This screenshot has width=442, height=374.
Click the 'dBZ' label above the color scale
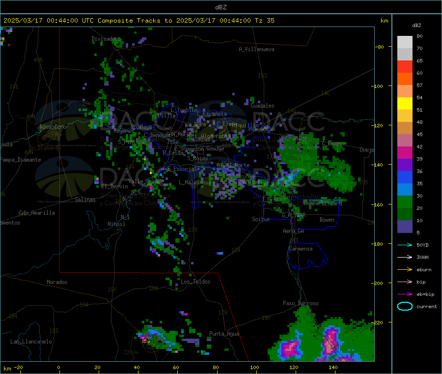416,26
